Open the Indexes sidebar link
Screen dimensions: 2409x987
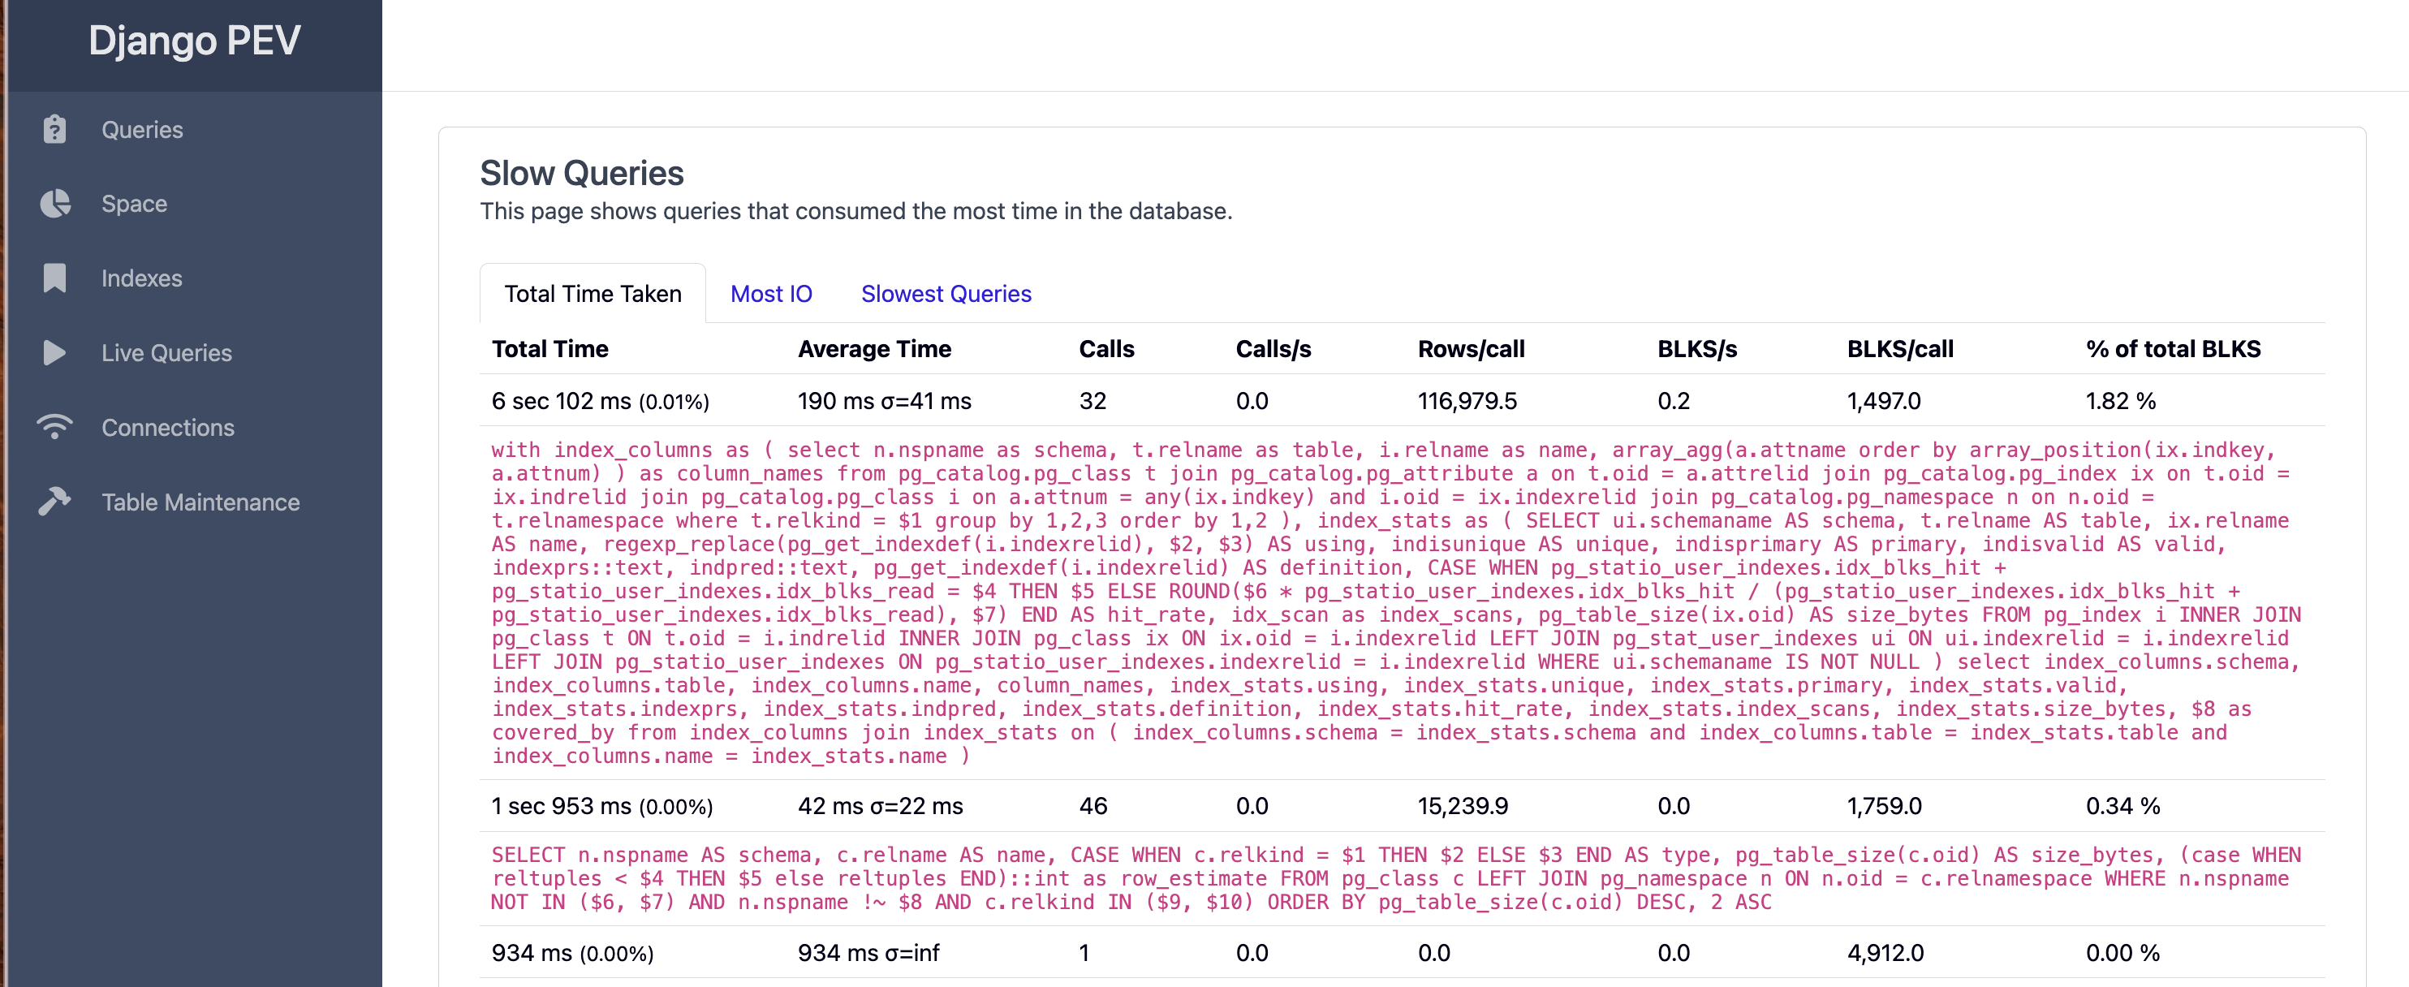[x=142, y=278]
